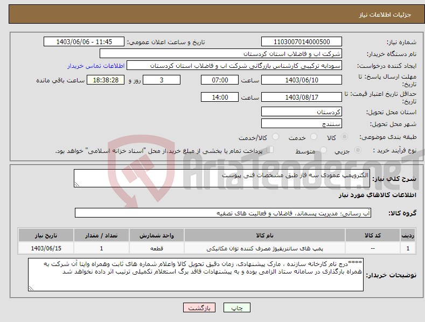Click the remaining time field 18:38:28
The image size is (425, 322).
click(x=106, y=80)
